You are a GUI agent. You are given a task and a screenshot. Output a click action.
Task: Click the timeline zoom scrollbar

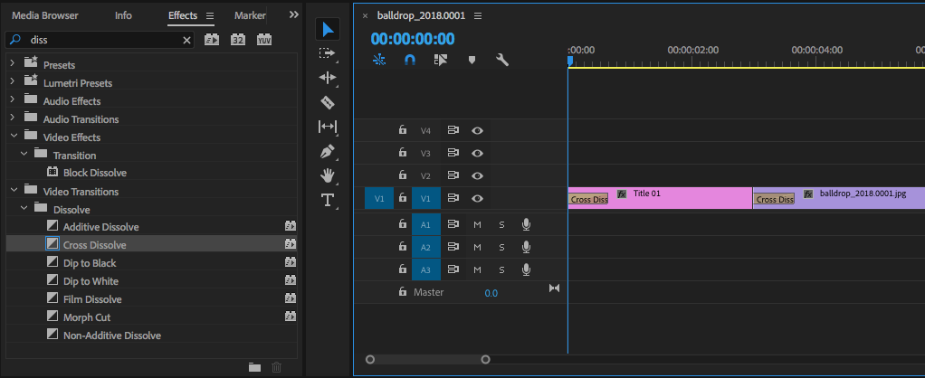(x=427, y=359)
